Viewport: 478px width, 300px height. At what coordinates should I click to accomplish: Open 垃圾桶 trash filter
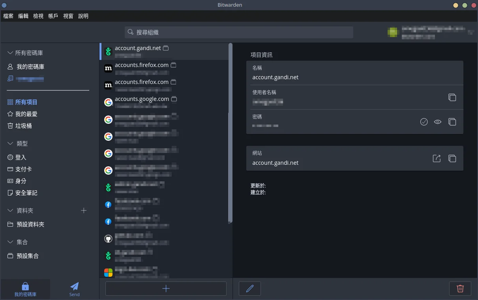click(x=20, y=126)
